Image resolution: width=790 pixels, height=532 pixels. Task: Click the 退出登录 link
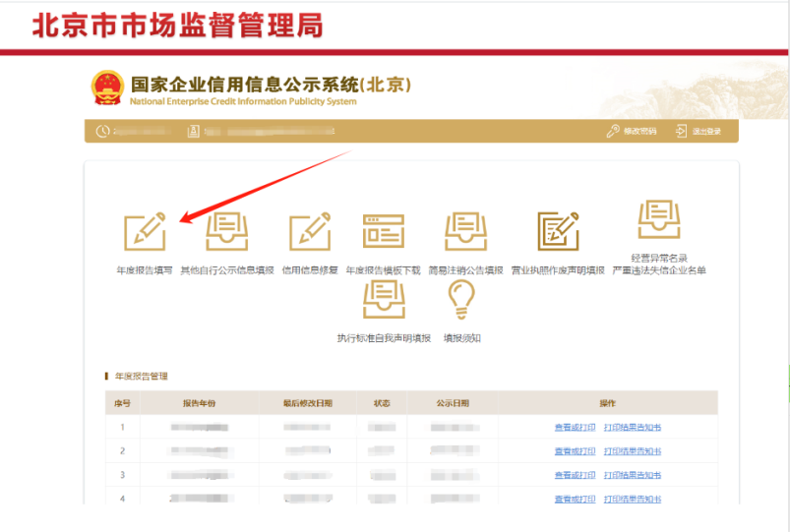coord(706,131)
